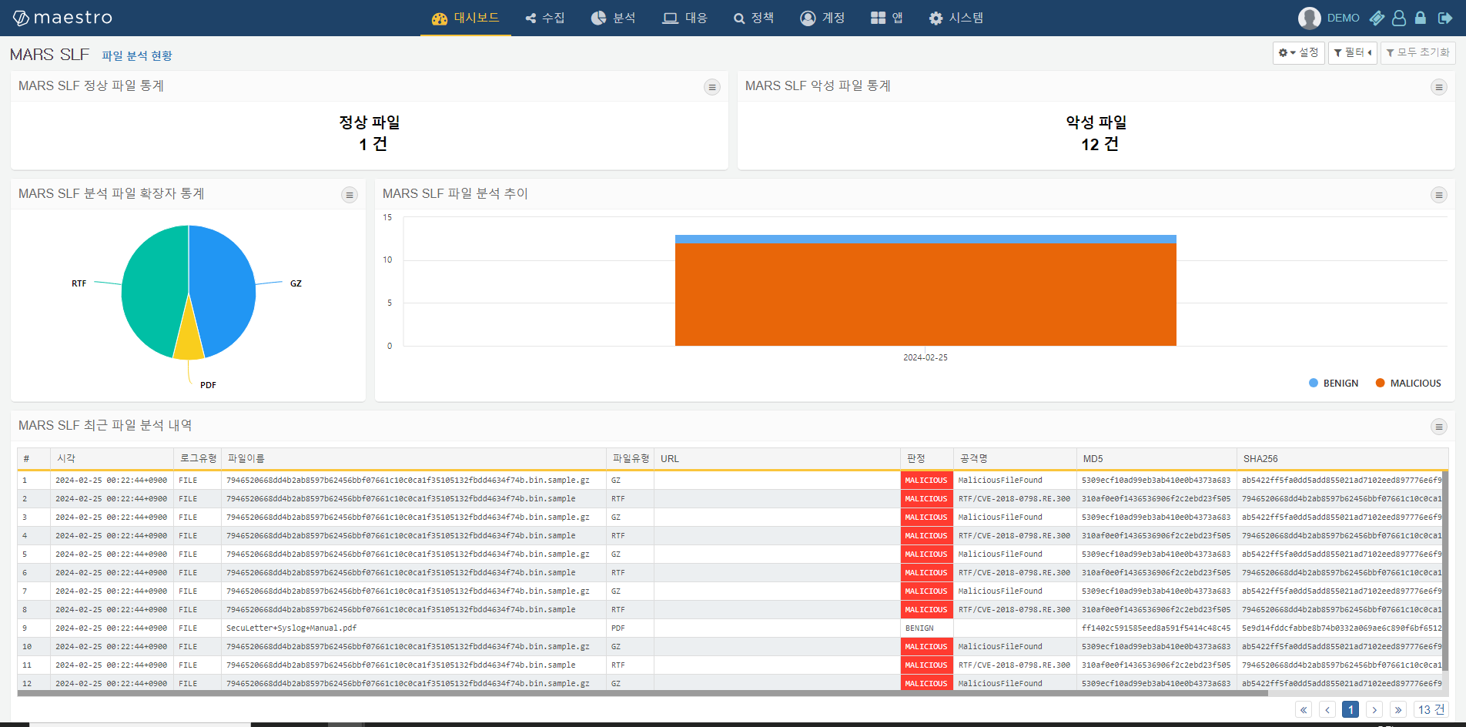Open the 수집 collection menu
Image resolution: width=1466 pixels, height=727 pixels.
point(545,18)
